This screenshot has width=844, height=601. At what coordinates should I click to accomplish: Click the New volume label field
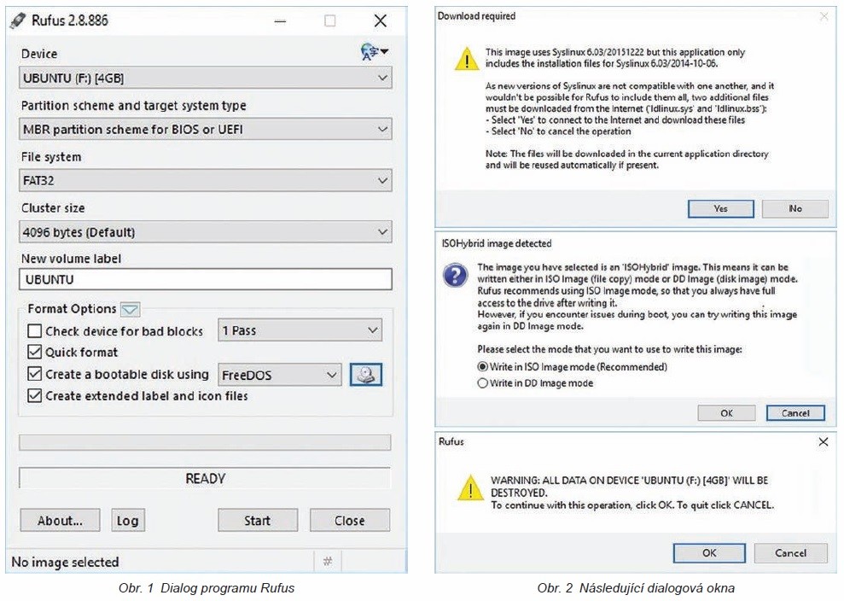tap(205, 279)
